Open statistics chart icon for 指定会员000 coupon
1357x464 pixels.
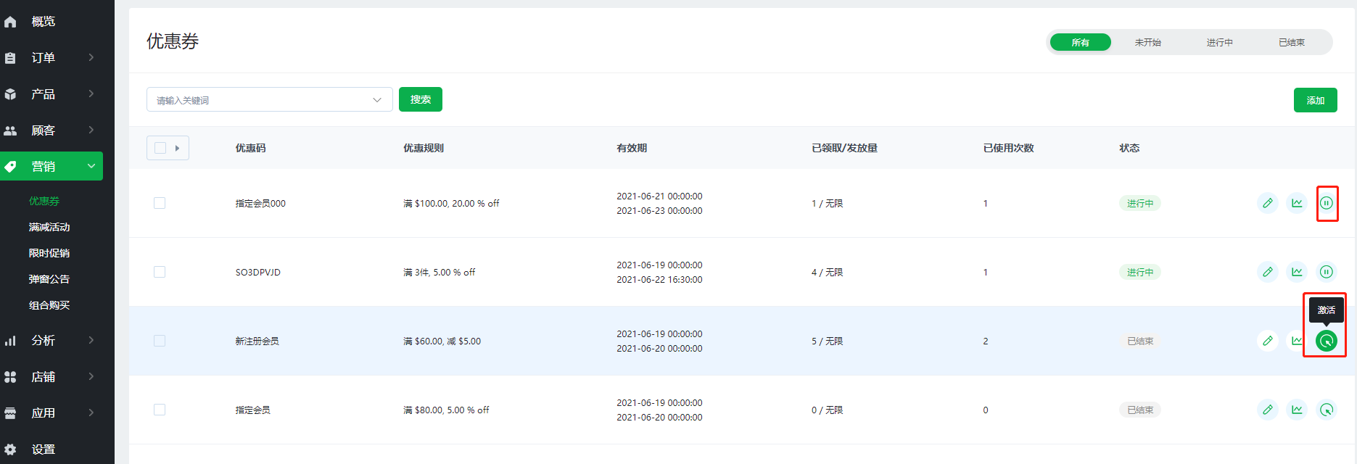tap(1297, 203)
